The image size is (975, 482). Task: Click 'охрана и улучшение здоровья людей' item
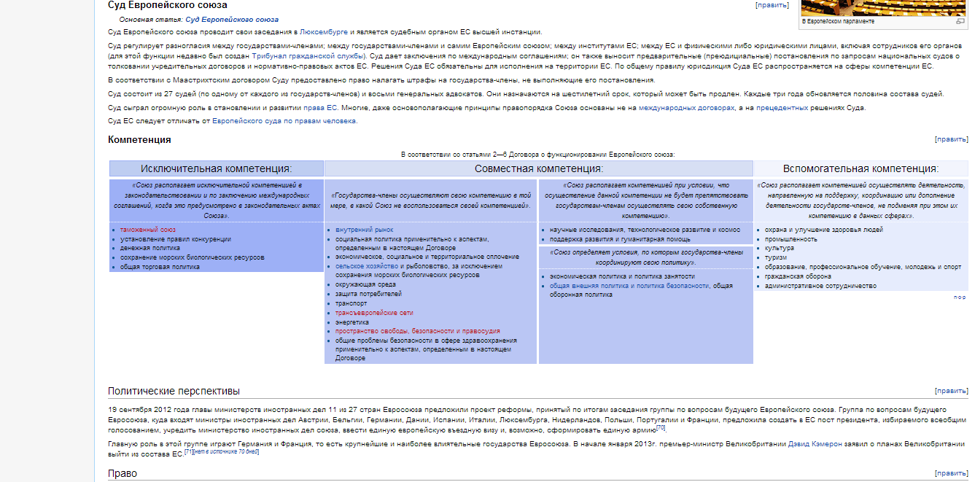(823, 230)
